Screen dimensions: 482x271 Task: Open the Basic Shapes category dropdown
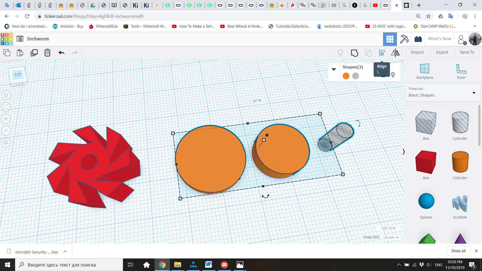pyautogui.click(x=474, y=93)
